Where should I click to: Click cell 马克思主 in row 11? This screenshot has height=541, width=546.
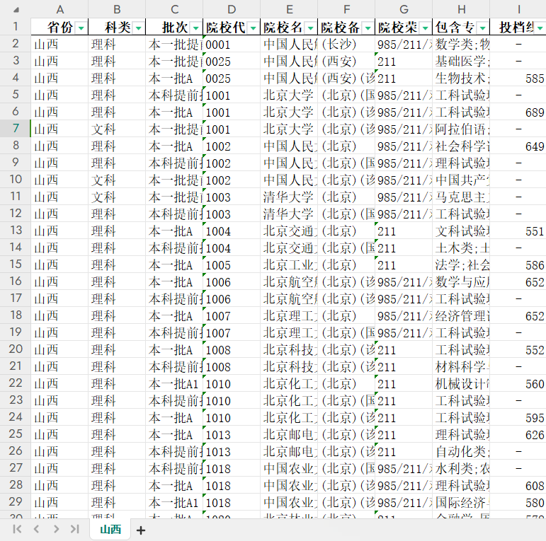click(462, 197)
